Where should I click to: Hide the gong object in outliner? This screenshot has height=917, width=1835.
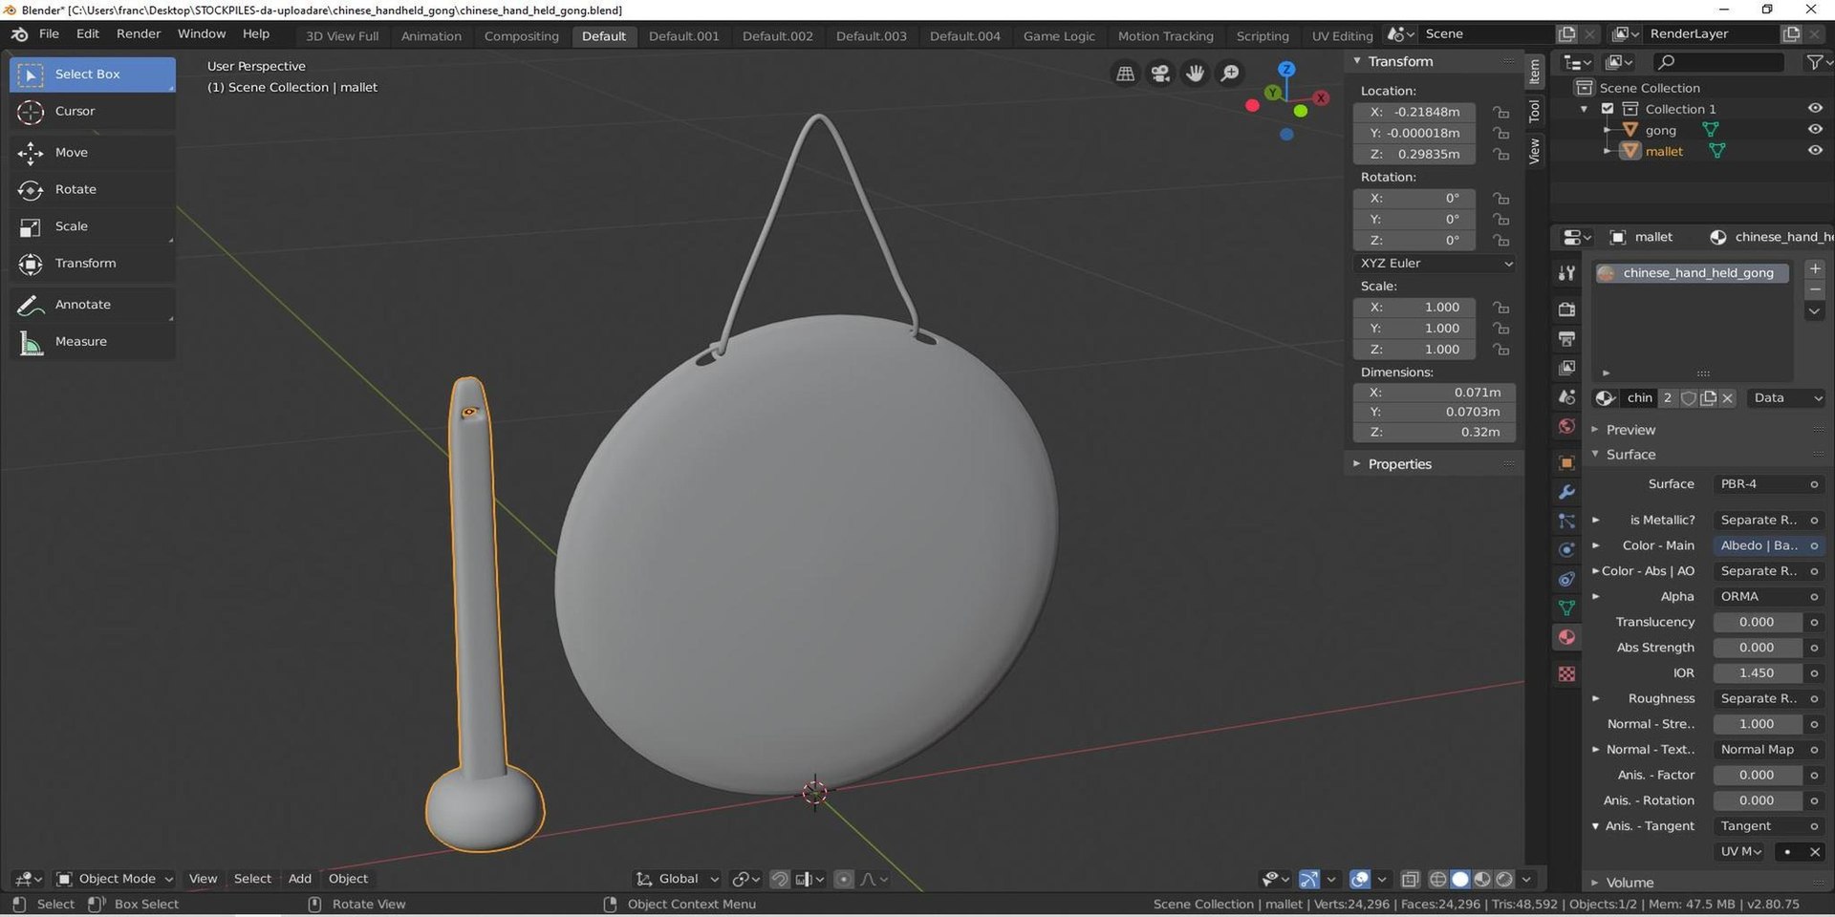click(x=1815, y=130)
